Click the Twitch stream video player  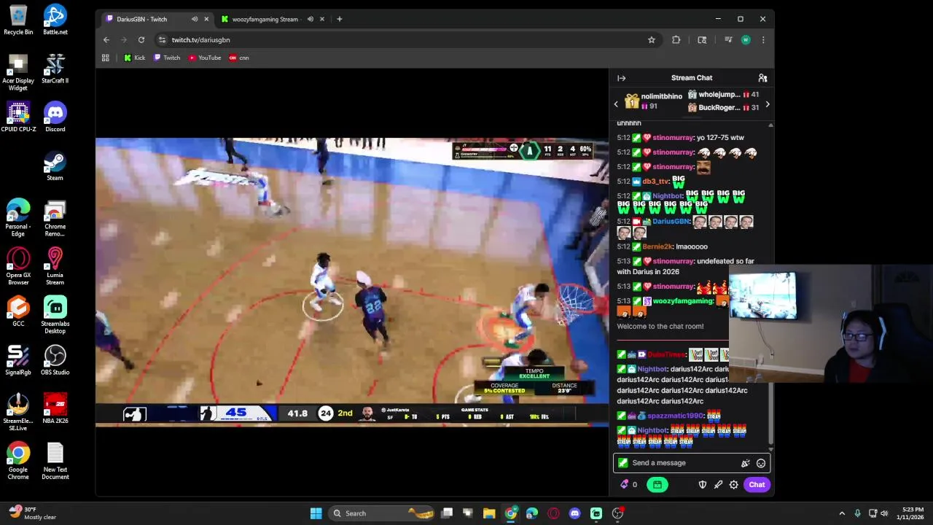[352, 281]
